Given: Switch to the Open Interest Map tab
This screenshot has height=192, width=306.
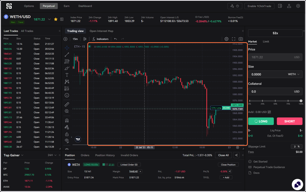Looking at the screenshot, I should point(101,31).
